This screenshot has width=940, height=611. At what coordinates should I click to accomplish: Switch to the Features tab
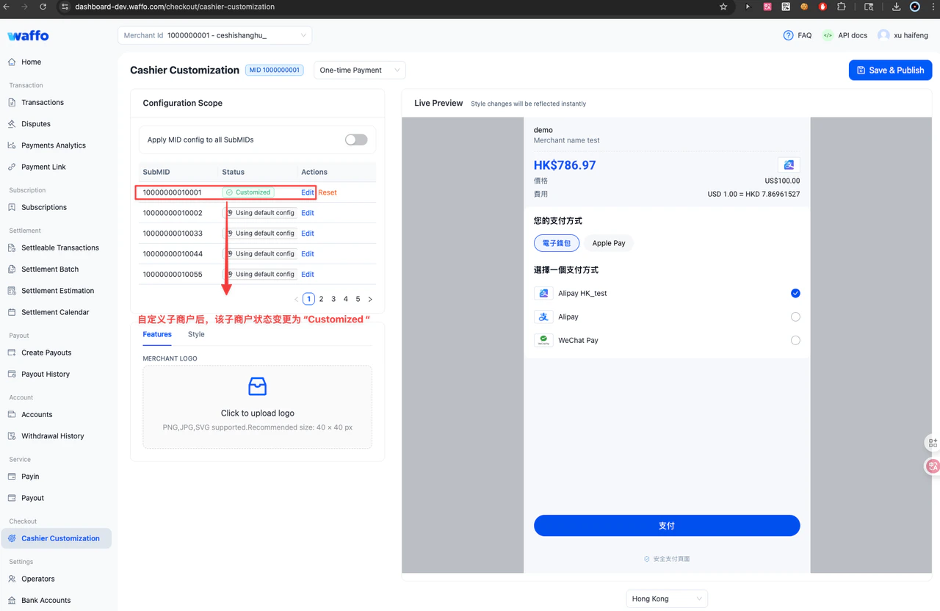157,334
